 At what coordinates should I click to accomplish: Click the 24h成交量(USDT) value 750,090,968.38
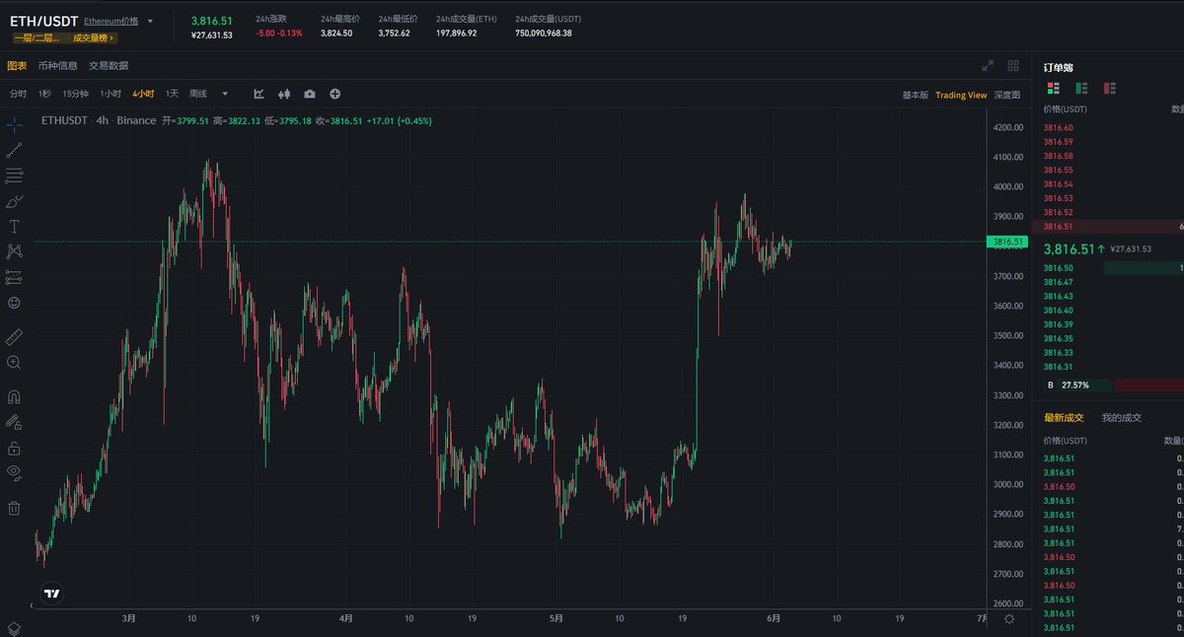(x=544, y=33)
